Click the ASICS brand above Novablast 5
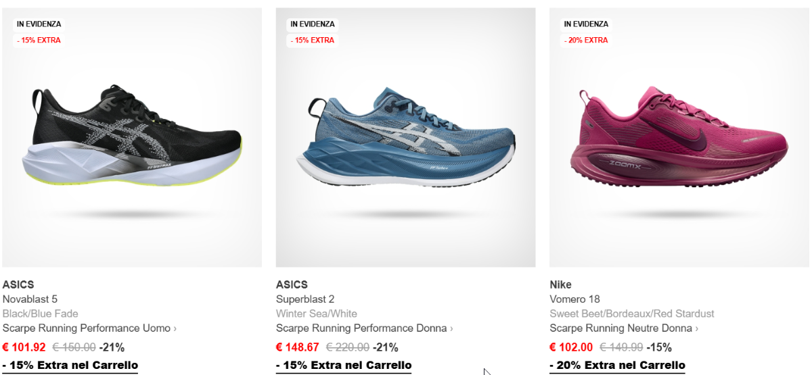The image size is (812, 375). [x=18, y=284]
